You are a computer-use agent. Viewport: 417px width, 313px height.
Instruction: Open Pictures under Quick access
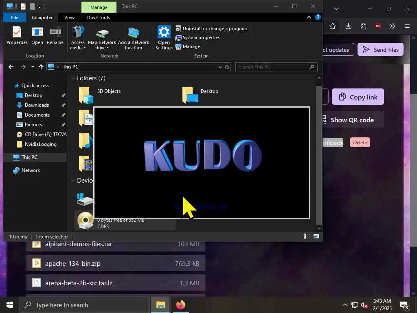pos(33,125)
